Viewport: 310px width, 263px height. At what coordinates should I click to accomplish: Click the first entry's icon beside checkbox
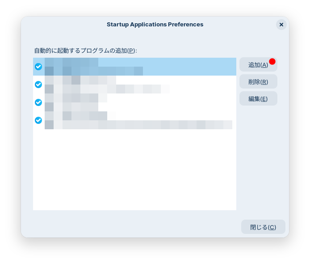pyautogui.click(x=49, y=67)
